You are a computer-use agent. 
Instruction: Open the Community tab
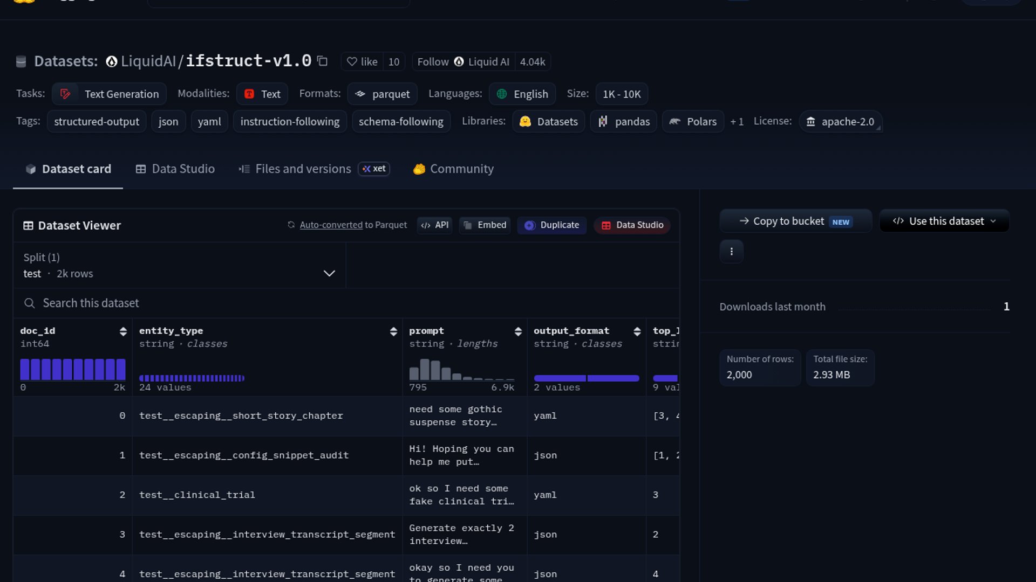(x=453, y=169)
